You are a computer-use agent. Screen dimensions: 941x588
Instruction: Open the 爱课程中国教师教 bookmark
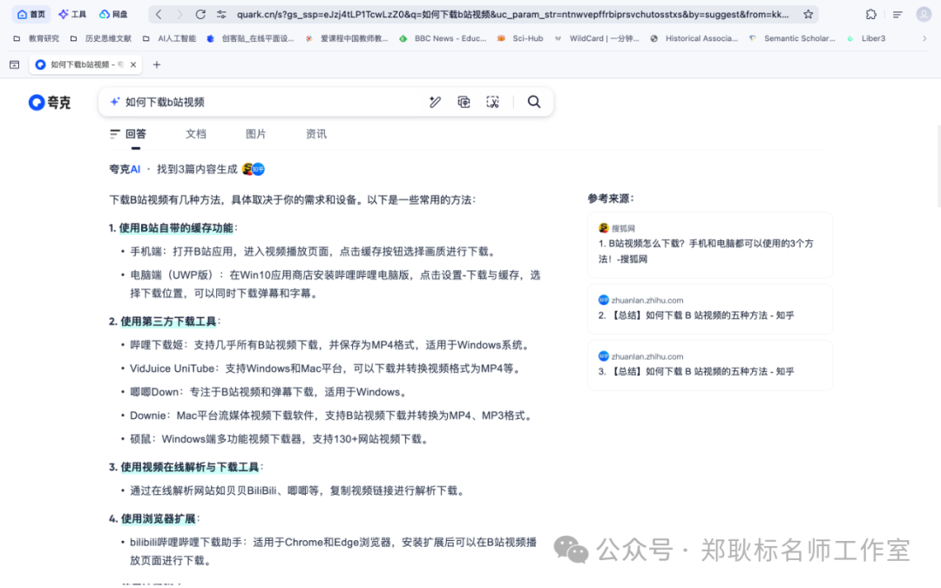pyautogui.click(x=346, y=38)
